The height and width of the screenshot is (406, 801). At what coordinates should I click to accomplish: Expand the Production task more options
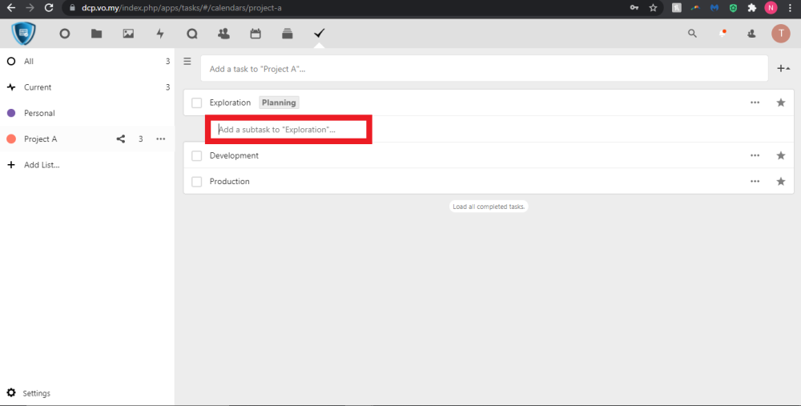[755, 182]
